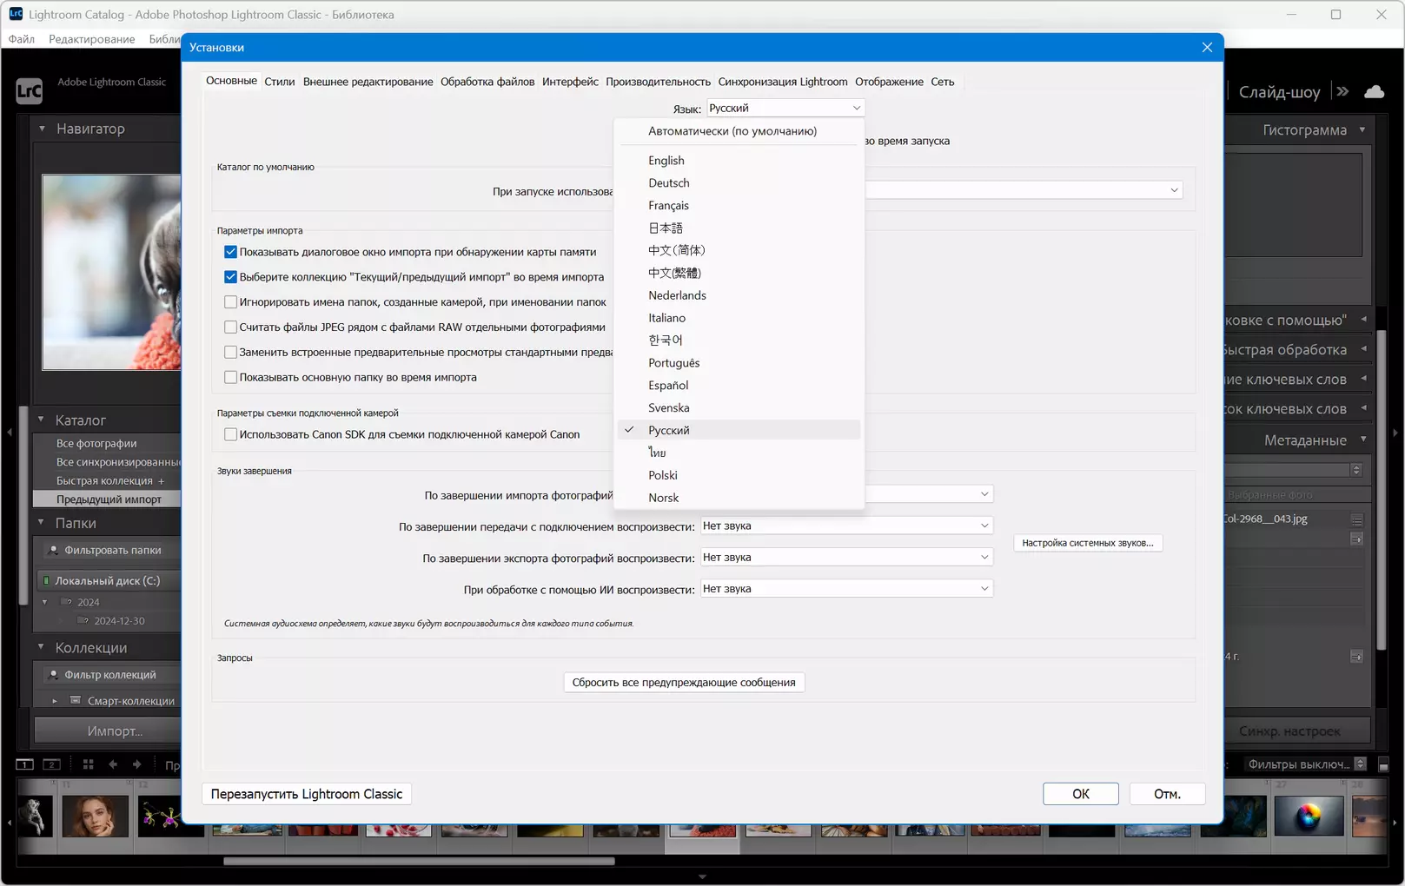Open the 'При запуске использовать' catalog dropdown
The height and width of the screenshot is (886, 1405).
(x=1024, y=190)
